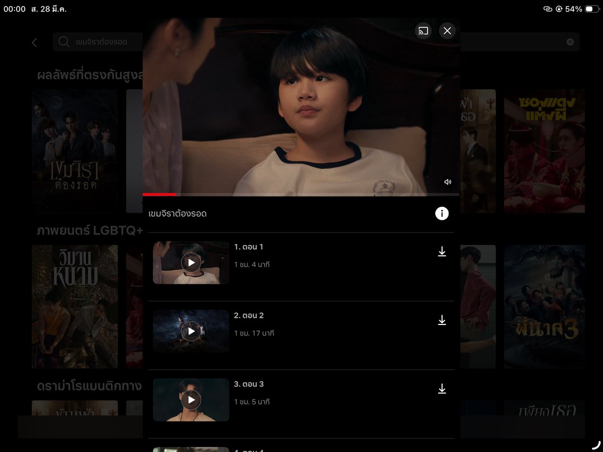Click the red video progress bar

159,194
